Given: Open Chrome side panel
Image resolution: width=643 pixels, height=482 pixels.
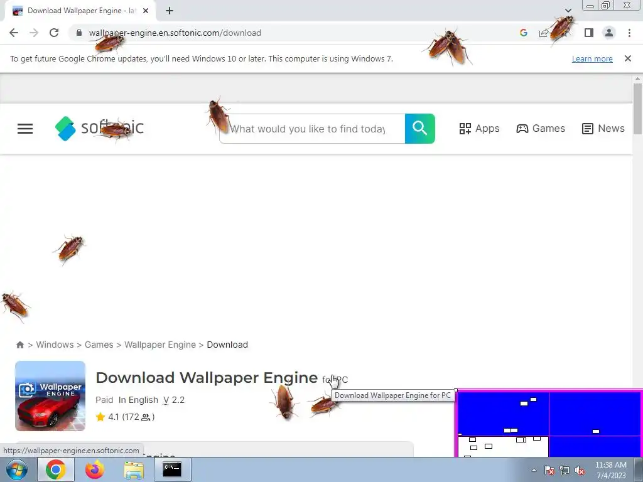Looking at the screenshot, I should [589, 33].
